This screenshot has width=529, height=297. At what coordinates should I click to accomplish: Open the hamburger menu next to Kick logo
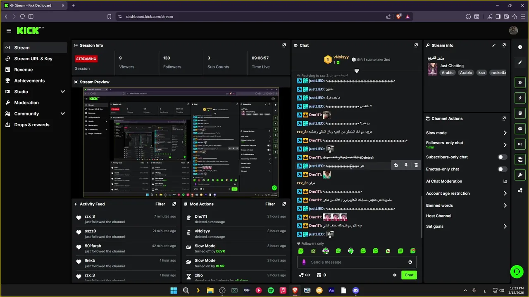(x=9, y=31)
